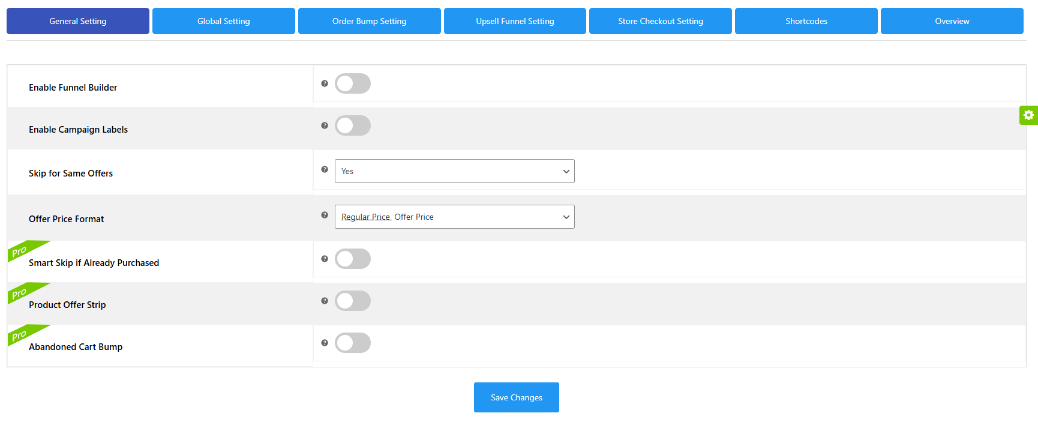Image resolution: width=1038 pixels, height=422 pixels.
Task: Turn on the Campaign Labels toggle
Action: pos(353,125)
